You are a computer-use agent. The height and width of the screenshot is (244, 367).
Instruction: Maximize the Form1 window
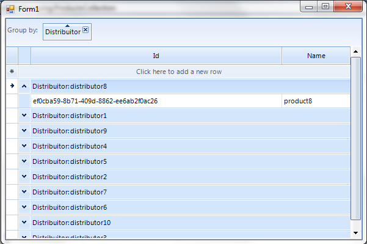[325, 6]
